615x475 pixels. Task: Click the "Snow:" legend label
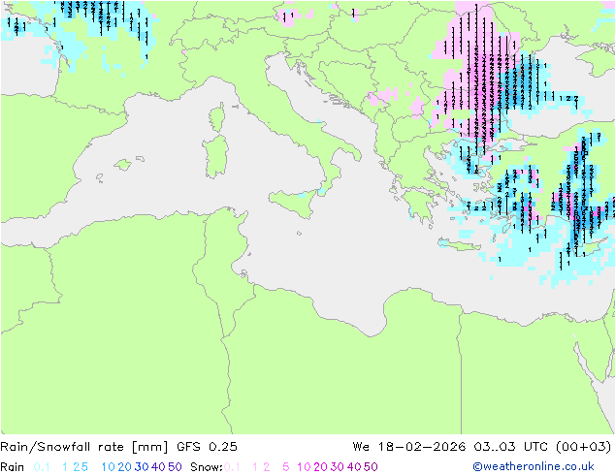point(207,467)
